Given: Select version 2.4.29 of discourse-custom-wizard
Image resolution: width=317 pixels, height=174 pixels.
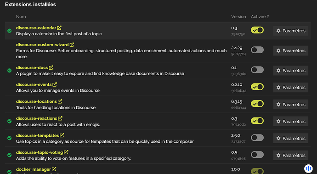Looking at the screenshot, I should tap(237, 48).
